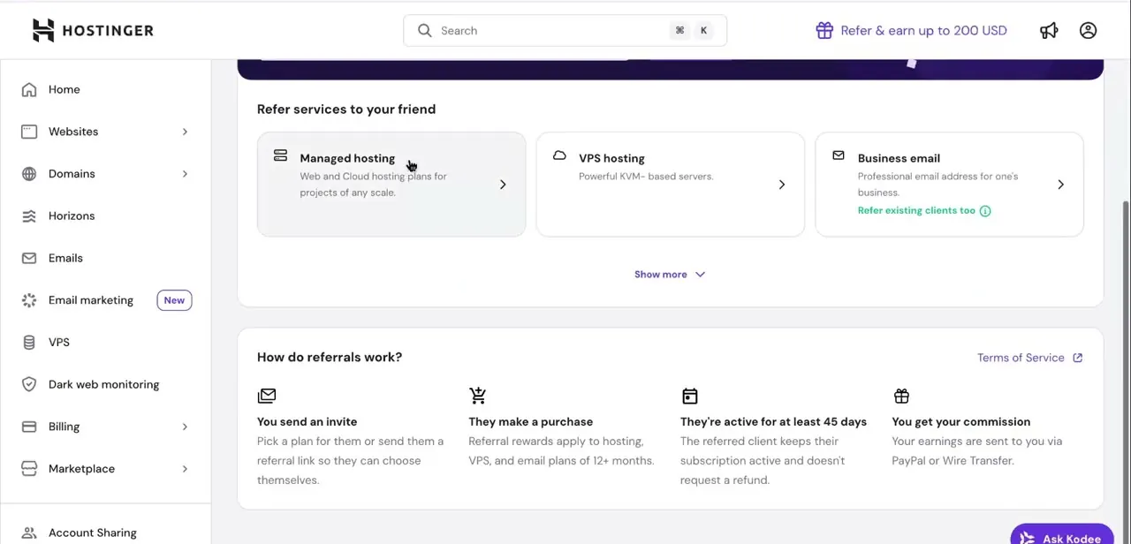1131x544 pixels.
Task: Click the VPS hosting cloud icon
Action: point(559,155)
